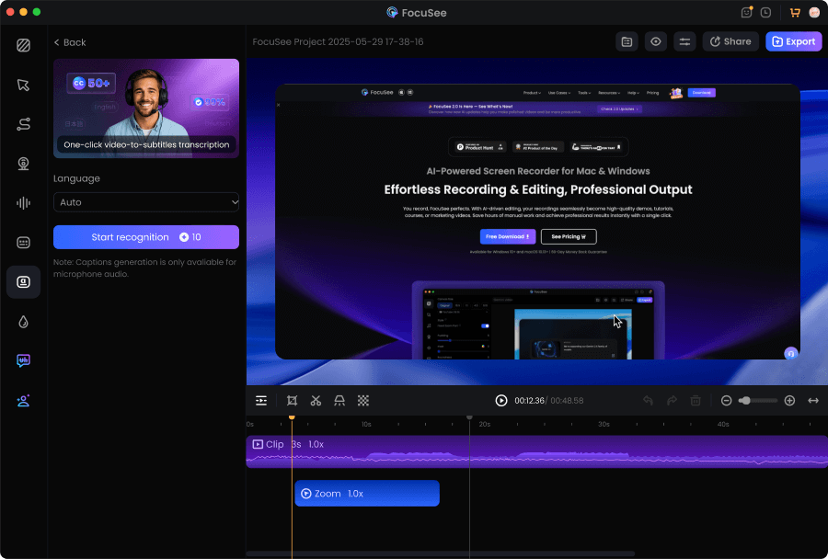Open the history clock icon
The width and height of the screenshot is (828, 559).
pyautogui.click(x=766, y=13)
